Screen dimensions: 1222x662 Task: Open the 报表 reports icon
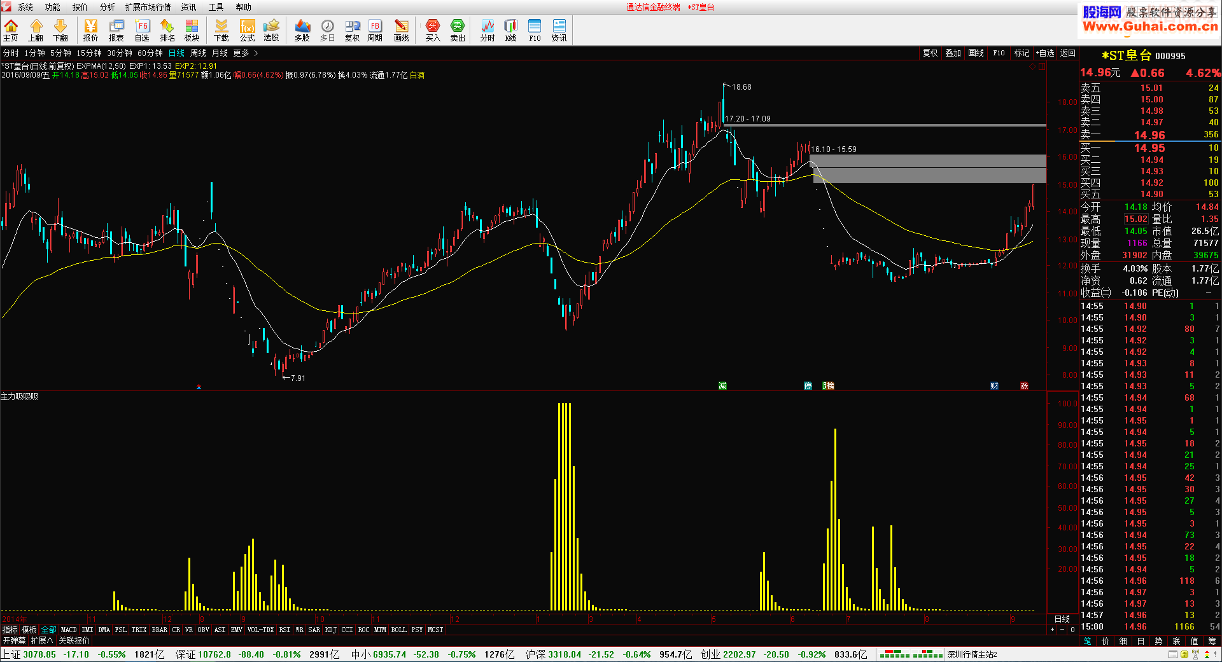[116, 30]
